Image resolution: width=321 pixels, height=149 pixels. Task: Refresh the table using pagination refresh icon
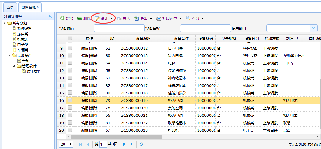coord(141,144)
